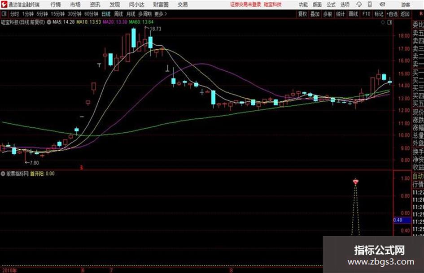Click the panel layout icon beside the diamond

pos(389,22)
